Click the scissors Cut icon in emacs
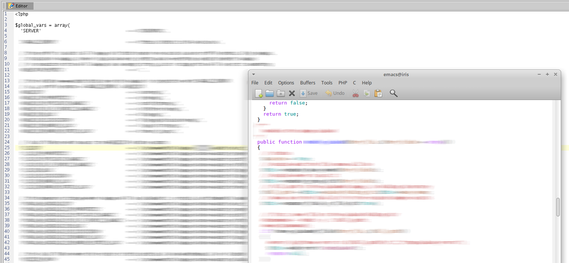The image size is (569, 263). point(355,94)
